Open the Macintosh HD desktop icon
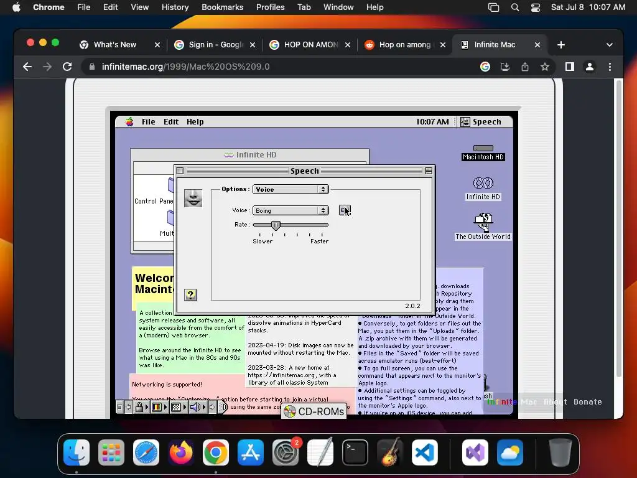Screen dimensions: 637x478 (x=483, y=152)
